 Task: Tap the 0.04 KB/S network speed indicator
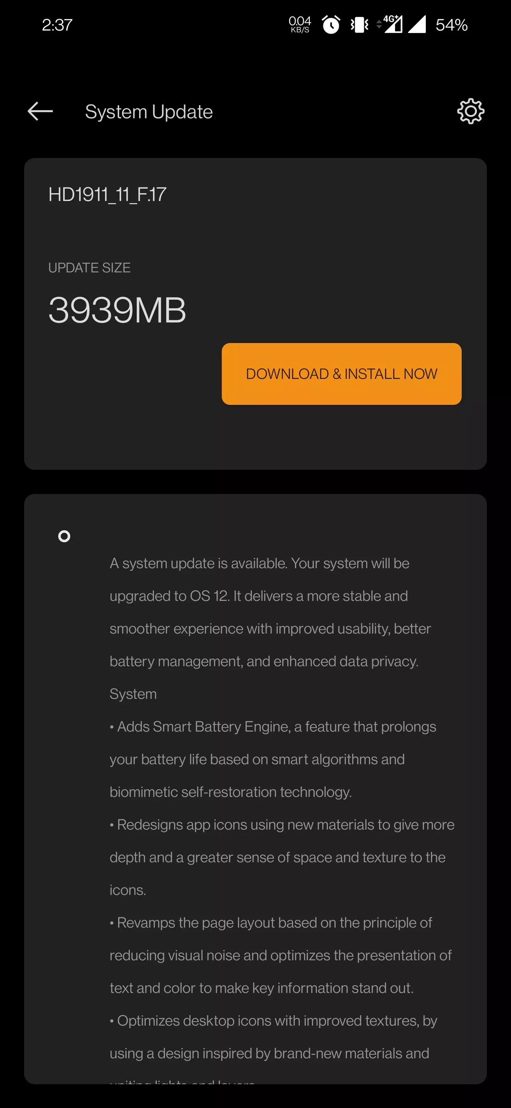[300, 25]
